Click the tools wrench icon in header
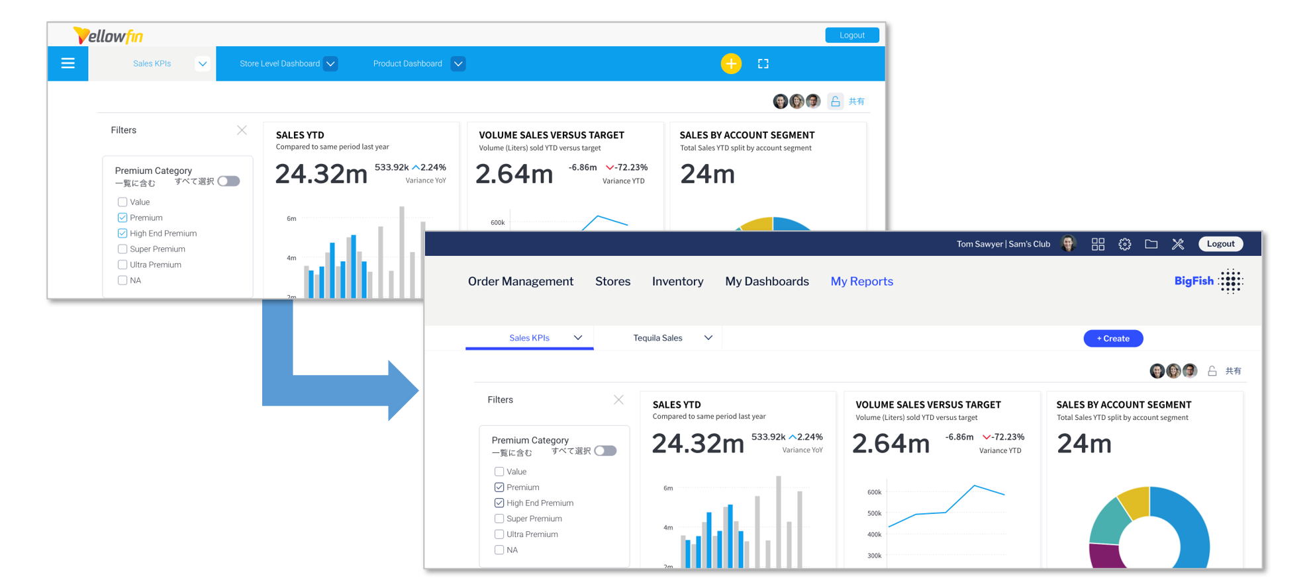Screen dimensions: 1309x588 point(1177,244)
